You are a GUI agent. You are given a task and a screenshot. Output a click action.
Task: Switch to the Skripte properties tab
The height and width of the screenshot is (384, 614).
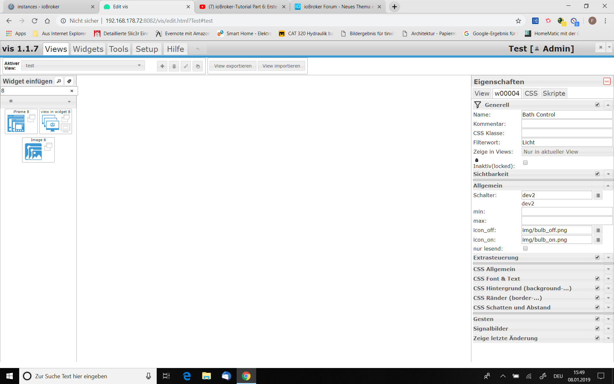point(554,93)
